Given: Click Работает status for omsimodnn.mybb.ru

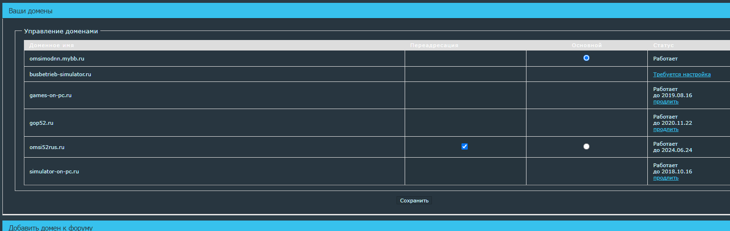Looking at the screenshot, I should pos(666,59).
